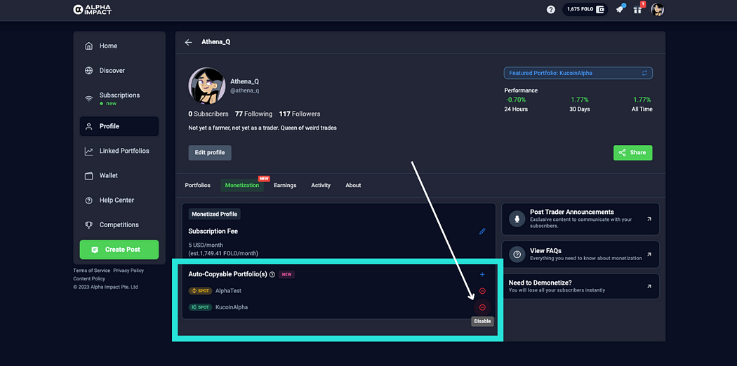Open Privacy Policy link
737x366 pixels.
pyautogui.click(x=128, y=271)
